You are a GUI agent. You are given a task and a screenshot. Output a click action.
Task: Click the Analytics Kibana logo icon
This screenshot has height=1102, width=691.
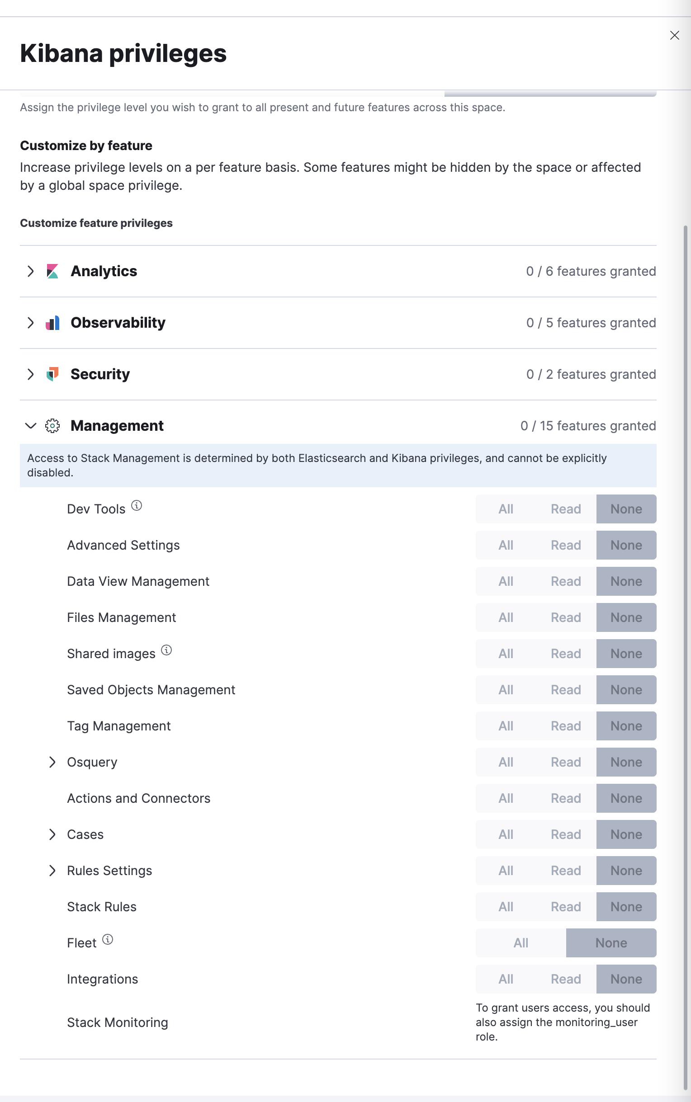point(52,271)
